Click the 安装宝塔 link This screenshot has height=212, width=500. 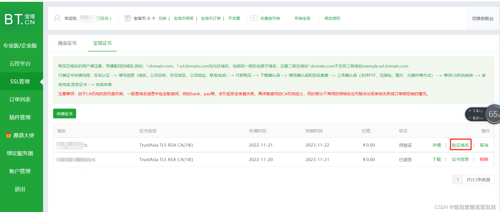pyautogui.click(x=302, y=18)
